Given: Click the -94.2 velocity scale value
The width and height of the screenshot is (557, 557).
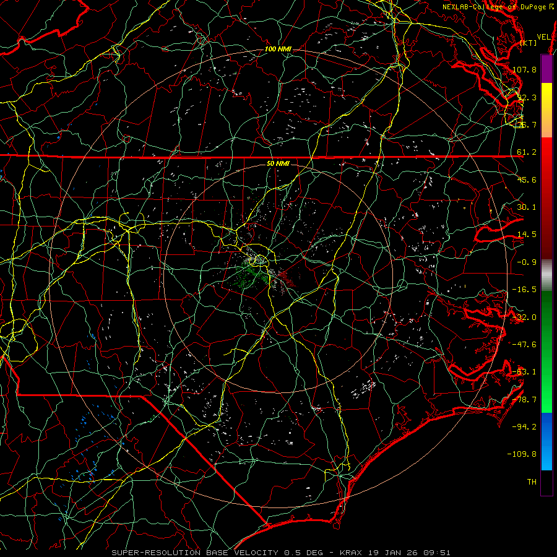Looking at the screenshot, I should [x=524, y=427].
